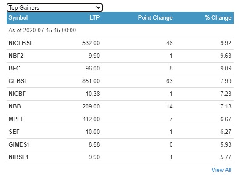Image resolution: width=243 pixels, height=185 pixels.
Task: Click percent change 6.27
Action: pyautogui.click(x=226, y=132)
